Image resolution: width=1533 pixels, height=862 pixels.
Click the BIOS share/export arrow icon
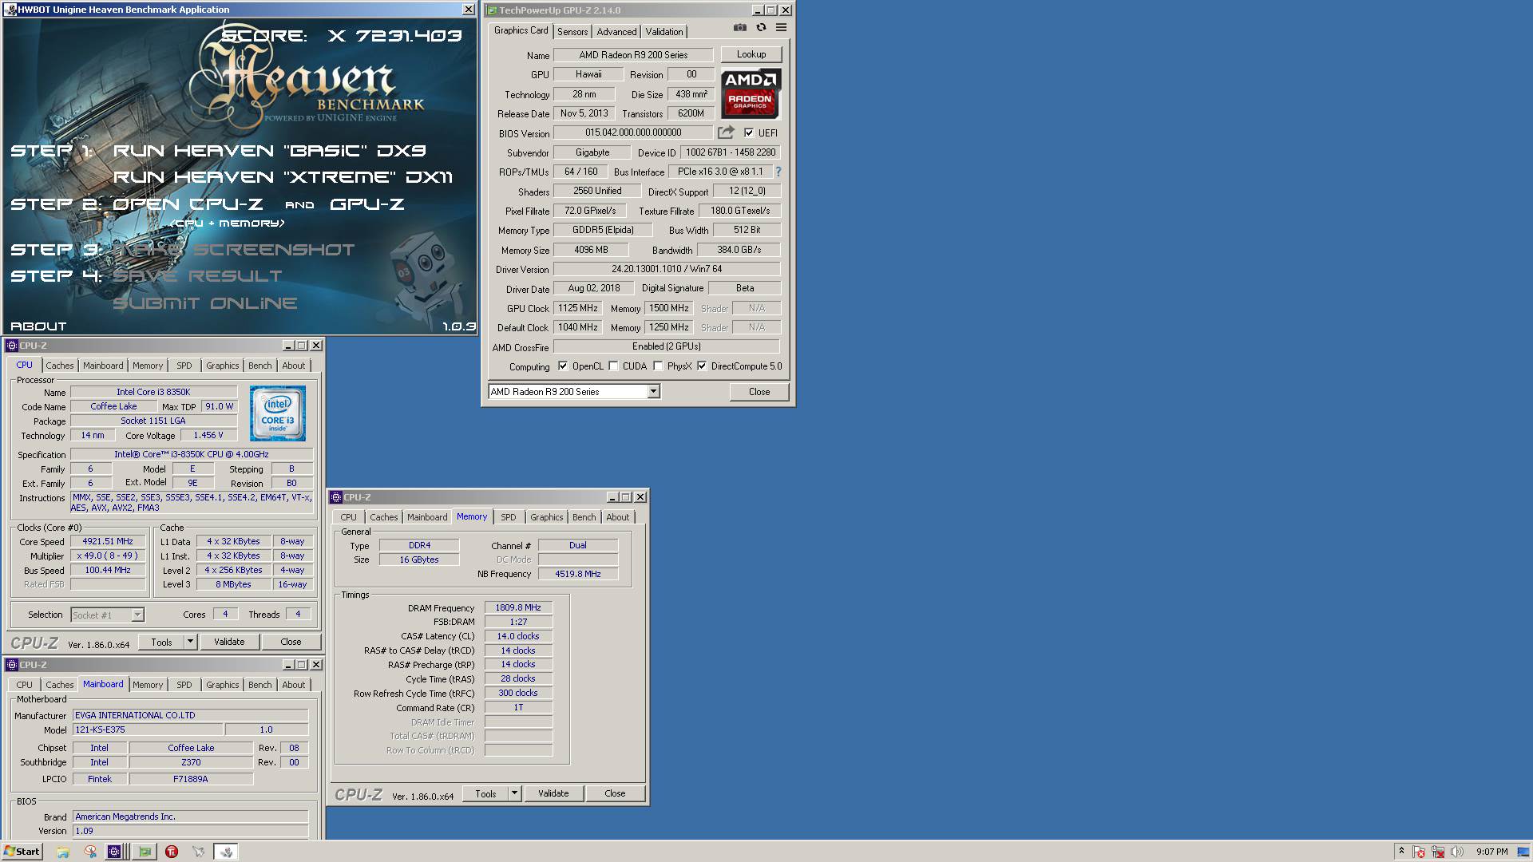coord(726,132)
